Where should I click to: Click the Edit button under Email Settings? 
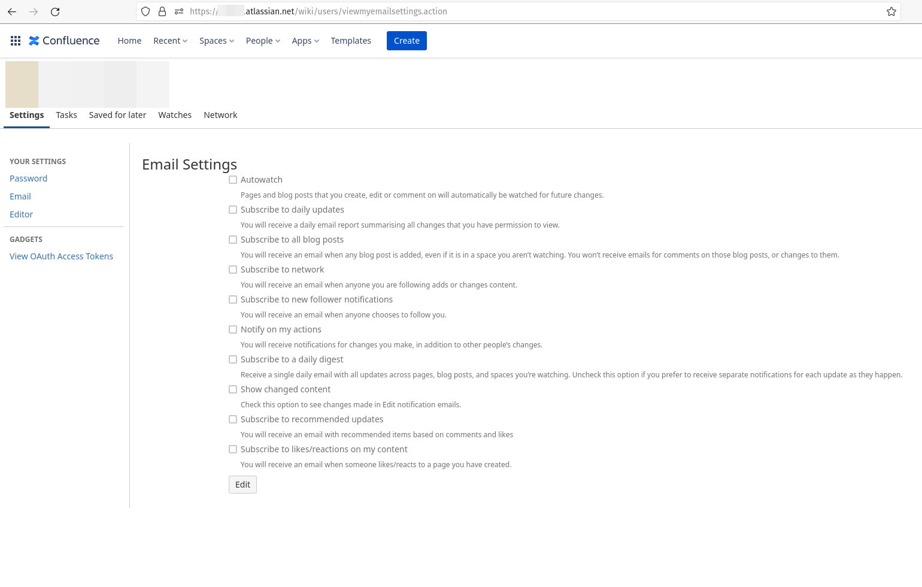tap(242, 484)
